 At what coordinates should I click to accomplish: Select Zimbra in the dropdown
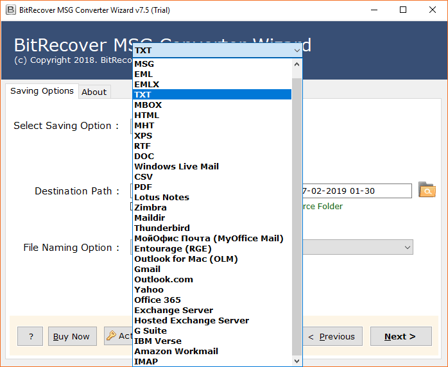(212, 208)
